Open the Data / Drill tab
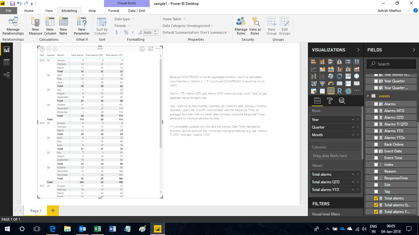 [x=136, y=11]
